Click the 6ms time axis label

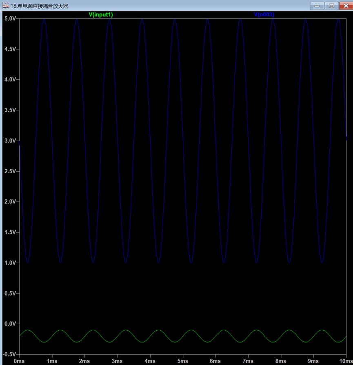point(215,361)
